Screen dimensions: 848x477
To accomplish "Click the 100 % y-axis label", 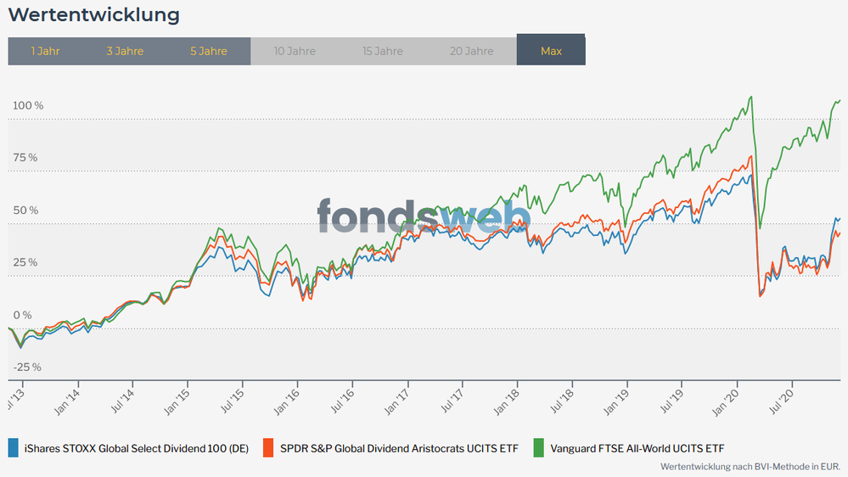I will pos(27,106).
